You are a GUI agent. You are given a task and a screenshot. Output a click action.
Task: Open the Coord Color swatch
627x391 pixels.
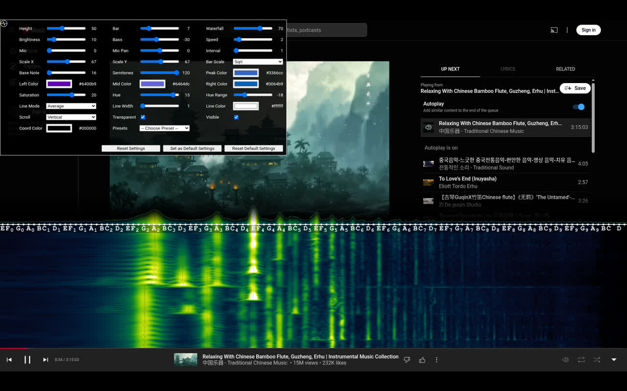point(59,128)
